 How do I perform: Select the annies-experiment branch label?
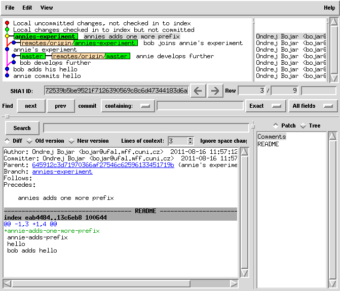point(45,36)
